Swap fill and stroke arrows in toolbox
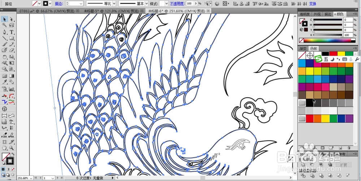The image size is (361, 181). point(13,154)
